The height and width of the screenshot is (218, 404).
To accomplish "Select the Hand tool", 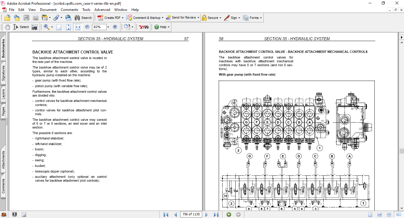I will tap(7, 27).
